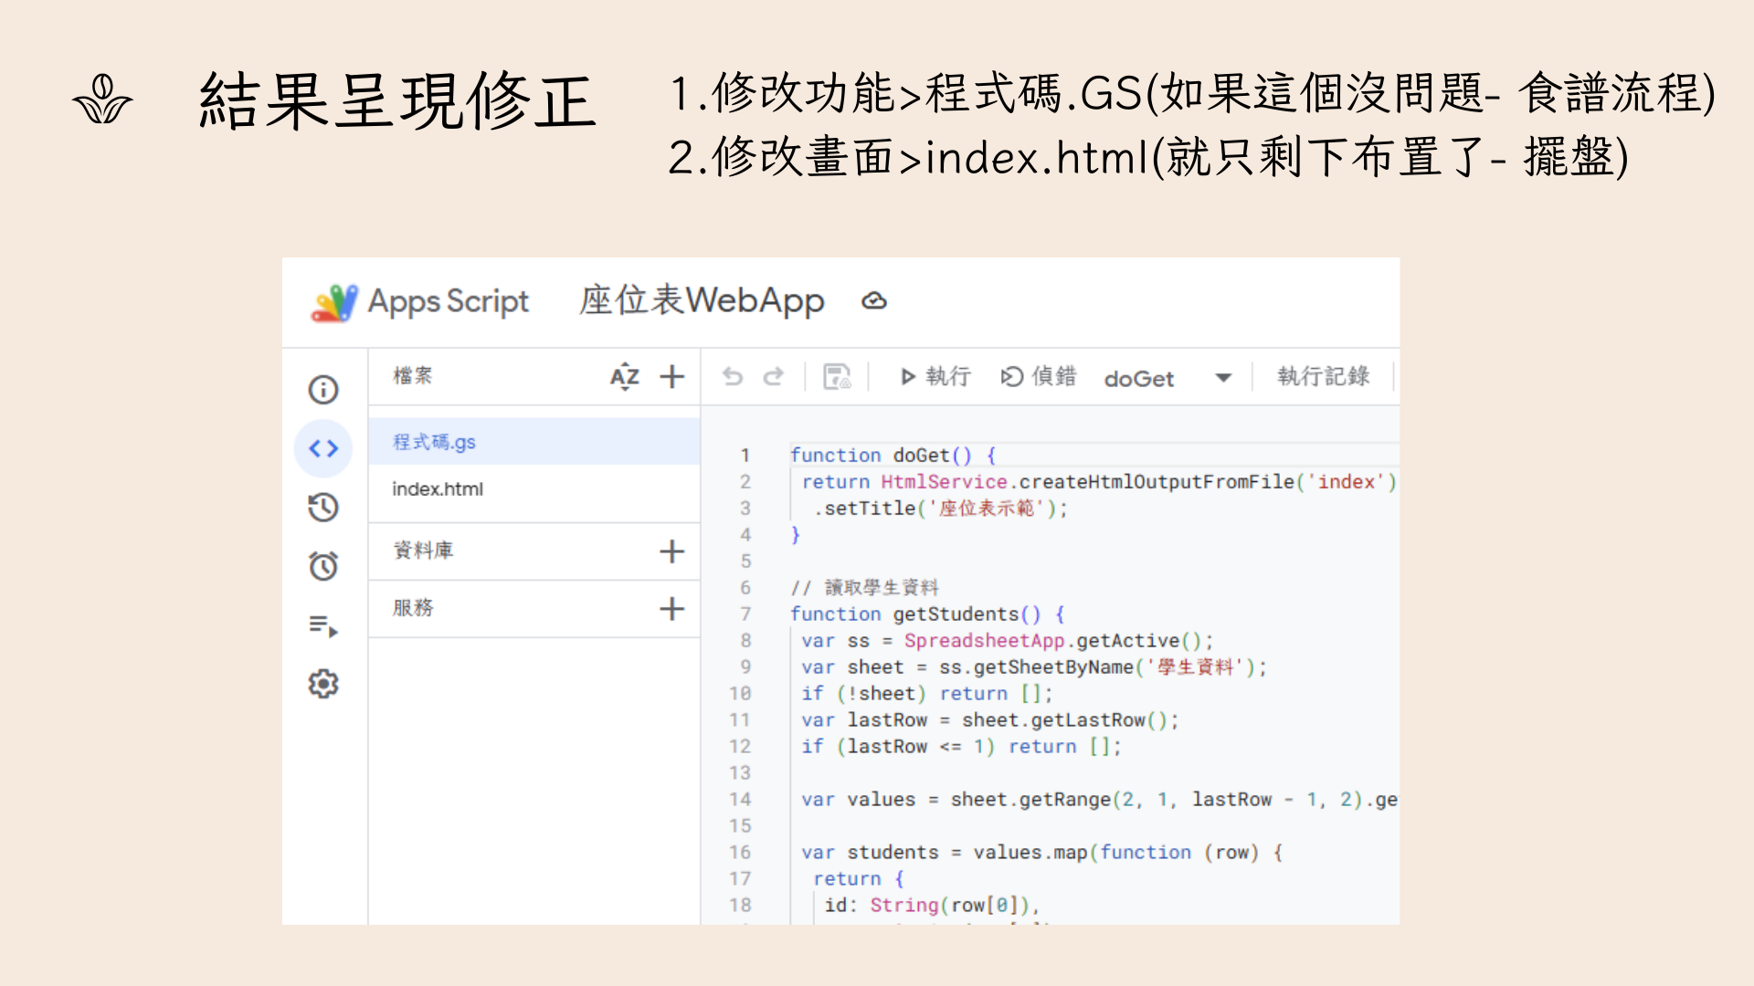Click the line with createHtmlOutputFromFile('index')
Viewport: 1754px width, 986px height.
(1099, 481)
